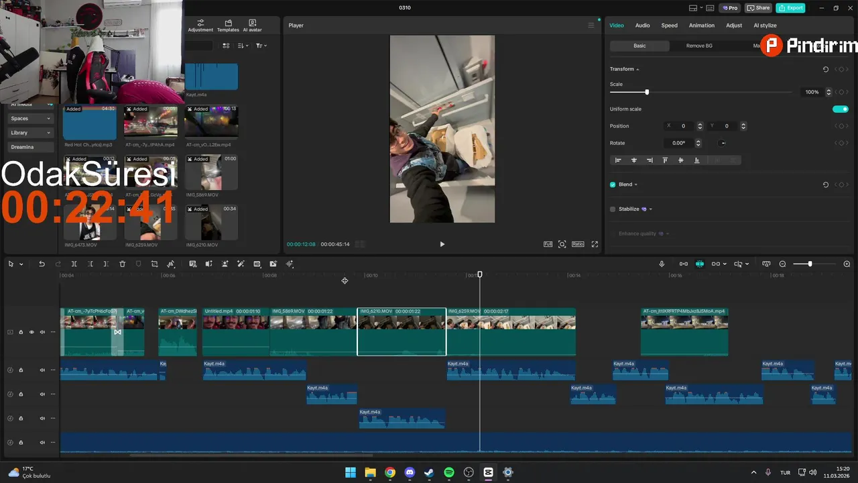Click the Ratio button in player
This screenshot has height=483, width=858.
578,244
